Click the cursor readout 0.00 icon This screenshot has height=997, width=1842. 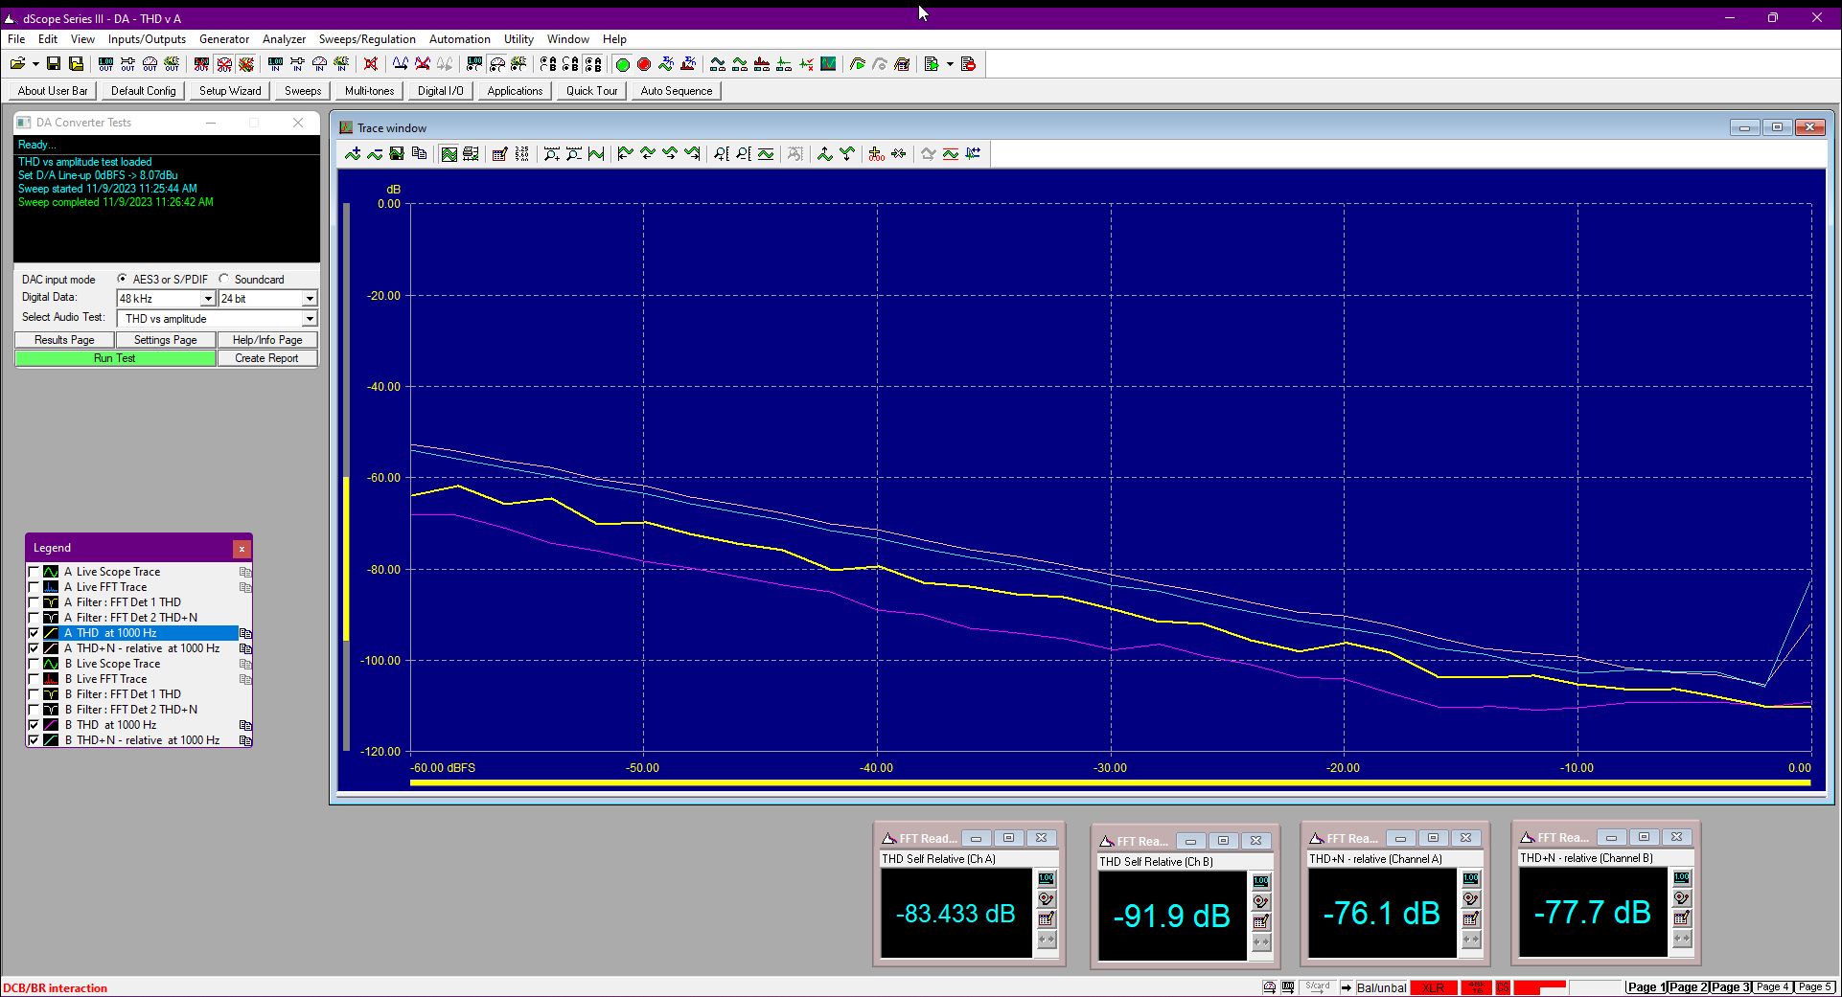click(x=876, y=153)
